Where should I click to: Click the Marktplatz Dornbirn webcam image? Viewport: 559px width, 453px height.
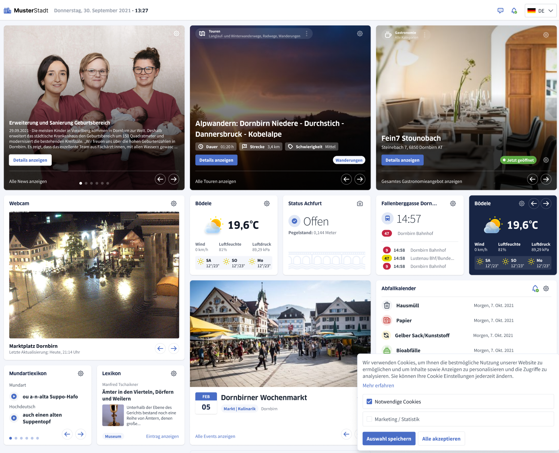point(94,275)
